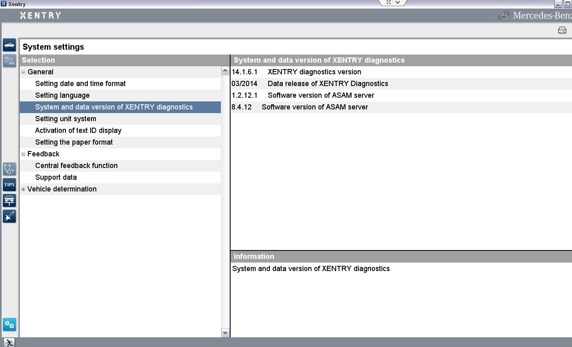Click the Information text about XENTRY diagnostics
572x347 pixels.
311,269
